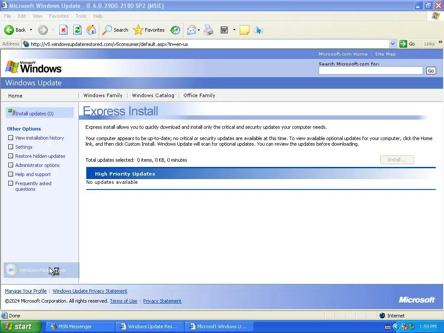Image resolution: width=444 pixels, height=333 pixels.
Task: Click the Edit with Word icon
Action: (x=224, y=30)
